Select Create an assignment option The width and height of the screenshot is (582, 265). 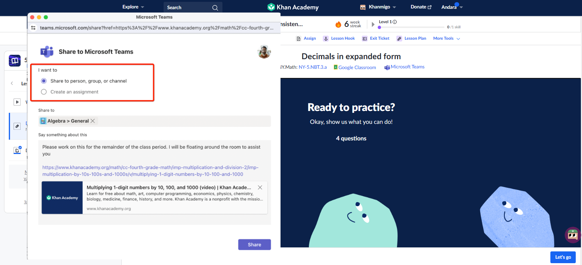point(44,92)
